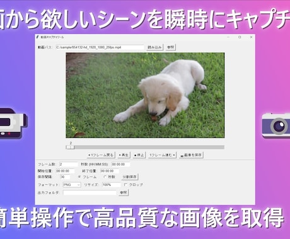Select the 秒数 radio button

click(x=105, y=177)
